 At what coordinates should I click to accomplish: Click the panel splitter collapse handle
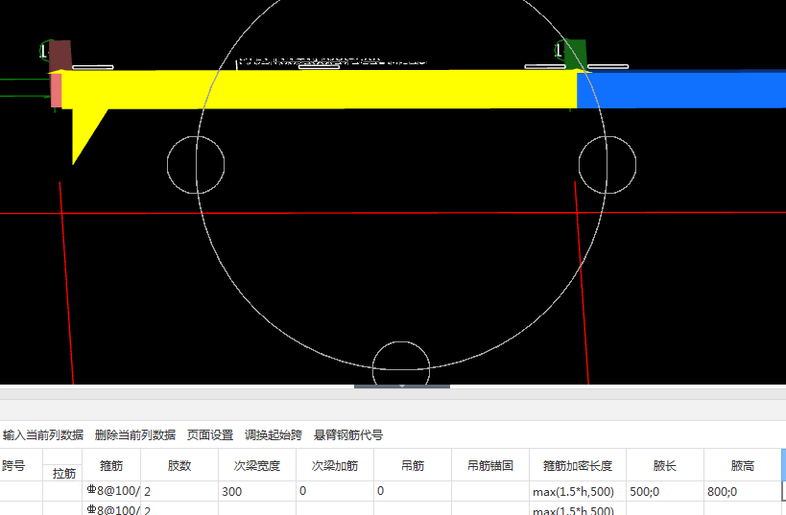coord(401,386)
